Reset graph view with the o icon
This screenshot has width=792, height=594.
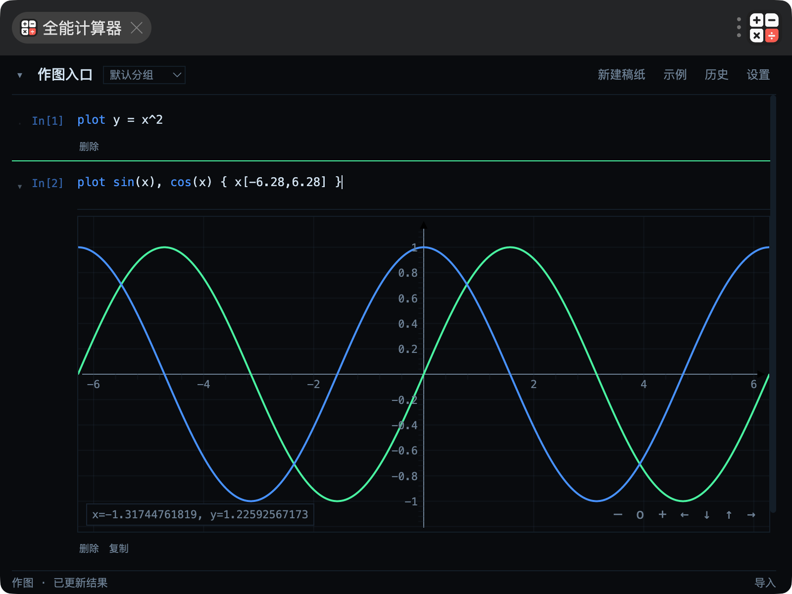640,515
